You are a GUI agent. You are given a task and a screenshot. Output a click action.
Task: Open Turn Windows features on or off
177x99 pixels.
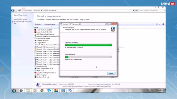click(x=23, y=23)
